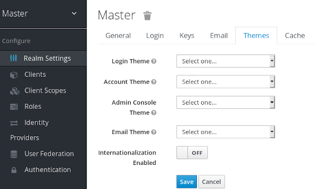Show help tooltip for Account Theme
This screenshot has width=315, height=189.
coord(154,82)
